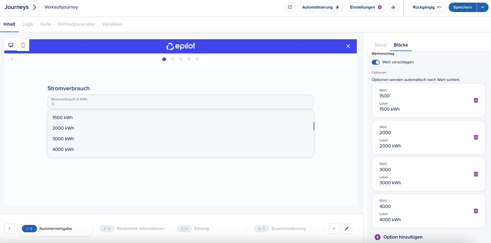Open the Variablen tab
491x243 pixels.
(x=112, y=24)
